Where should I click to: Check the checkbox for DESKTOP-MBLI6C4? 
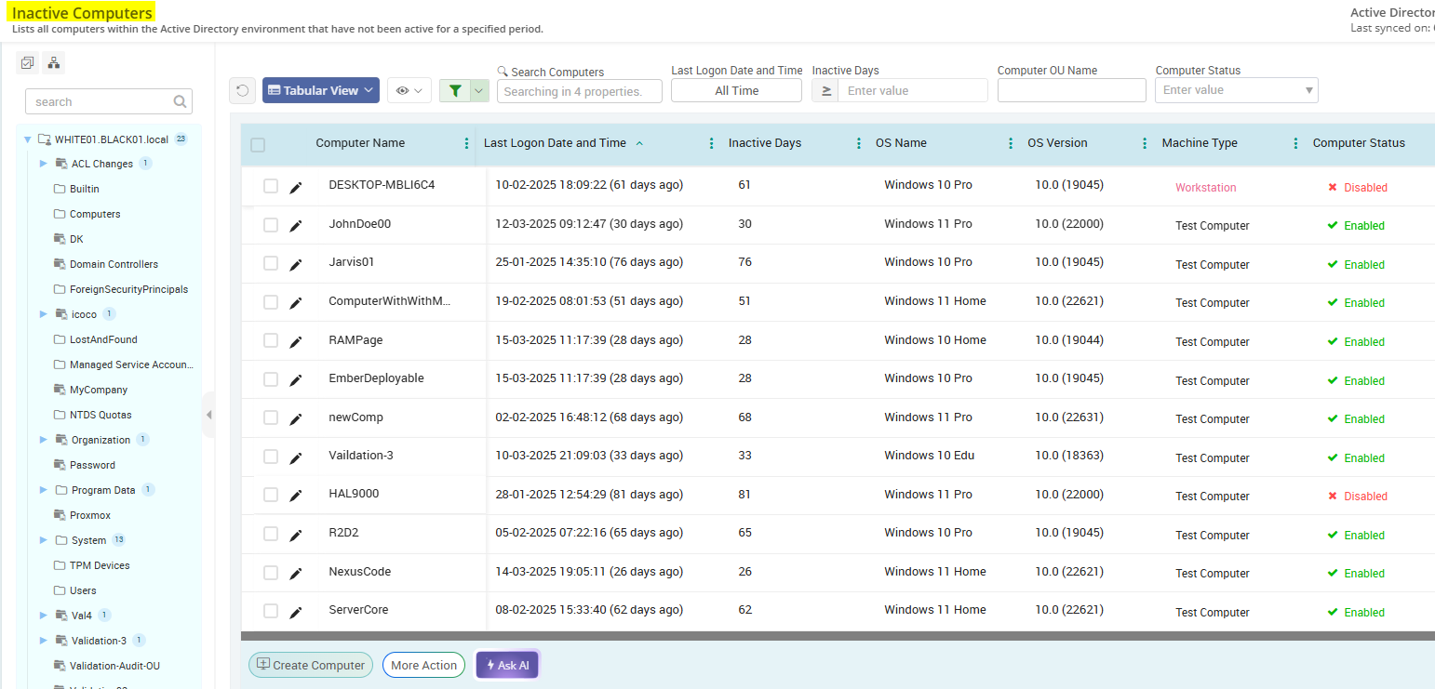270,185
